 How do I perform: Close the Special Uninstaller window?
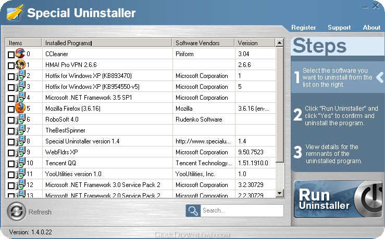[376, 6]
